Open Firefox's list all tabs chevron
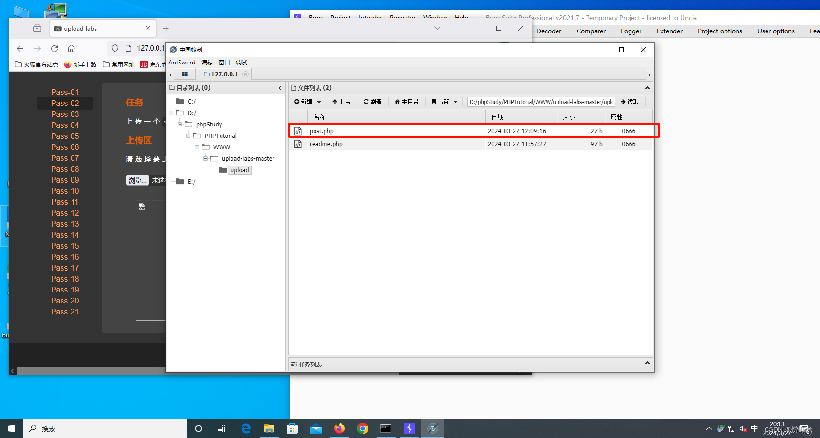Image resolution: width=820 pixels, height=438 pixels. [437, 28]
